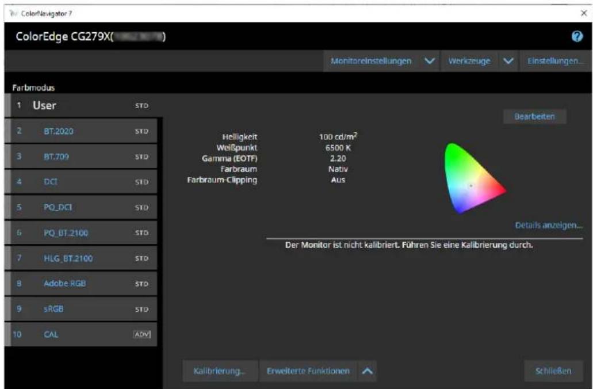This screenshot has width=593, height=389.
Task: Select the BT.2020 color mode
Action: click(x=81, y=131)
